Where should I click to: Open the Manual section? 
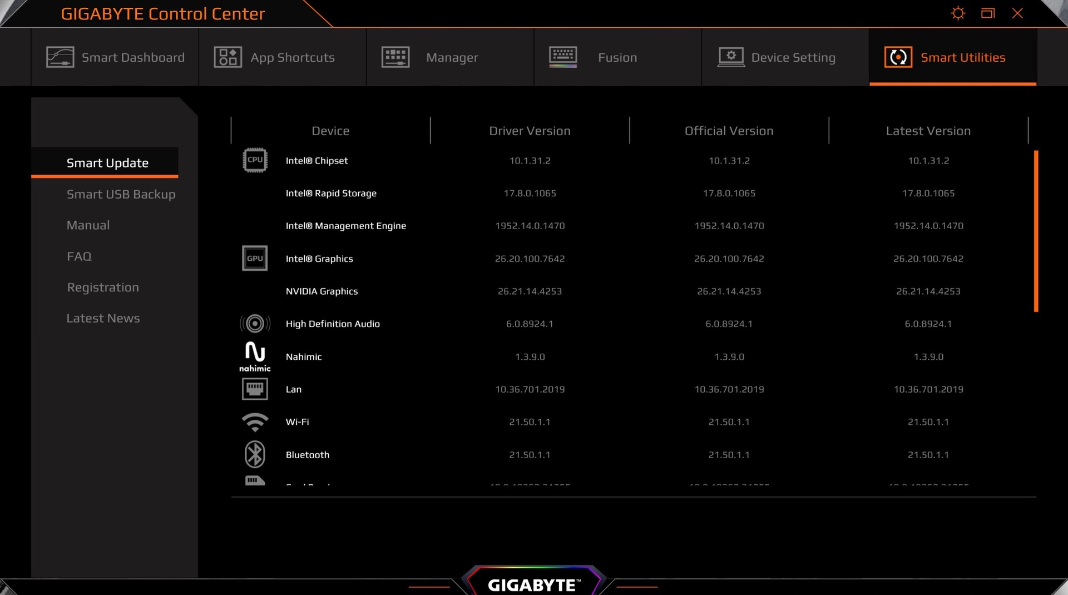[88, 225]
